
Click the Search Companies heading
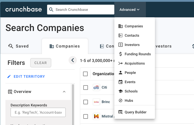(x=45, y=28)
